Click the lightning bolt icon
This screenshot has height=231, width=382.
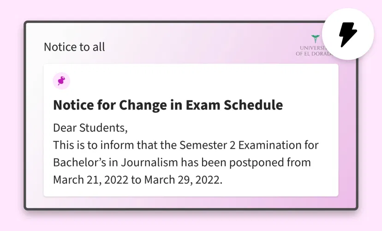pyautogui.click(x=348, y=35)
